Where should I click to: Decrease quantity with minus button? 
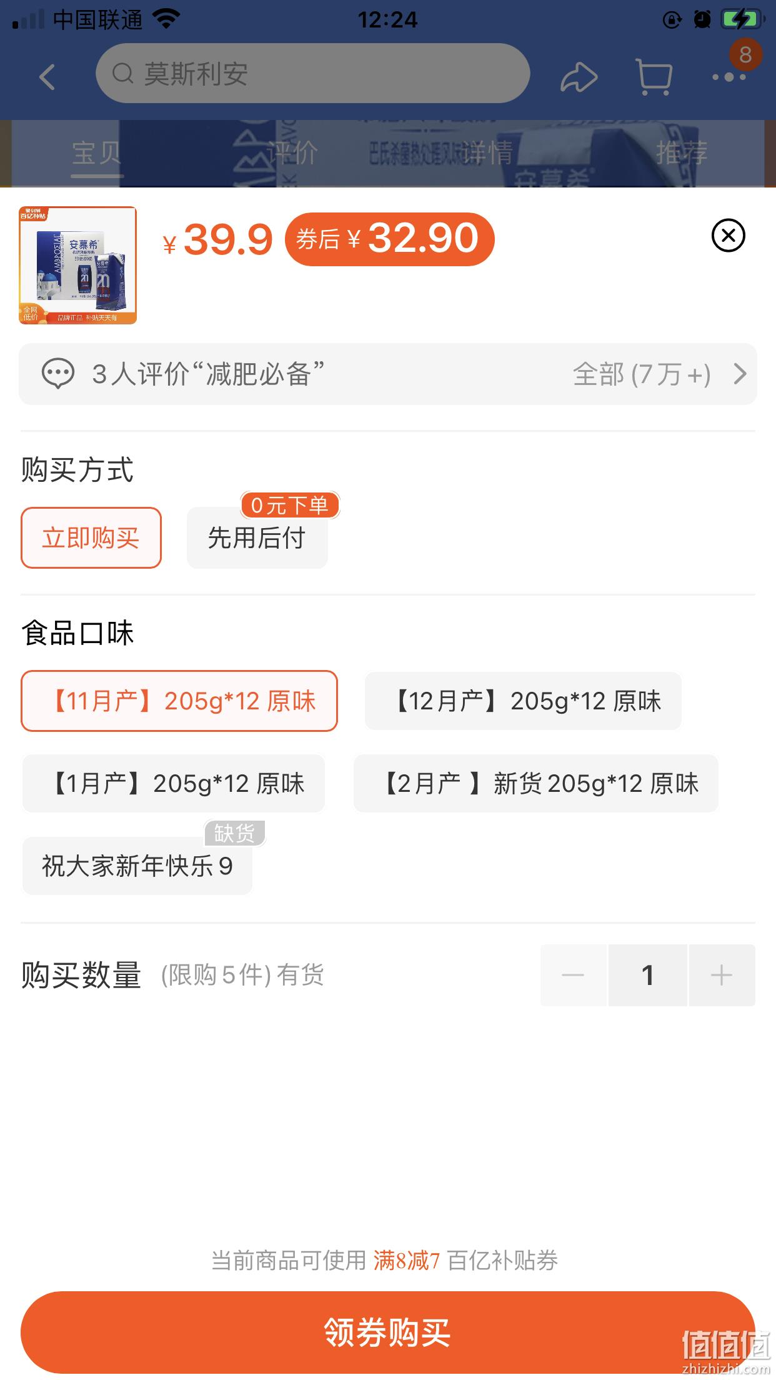coord(573,975)
